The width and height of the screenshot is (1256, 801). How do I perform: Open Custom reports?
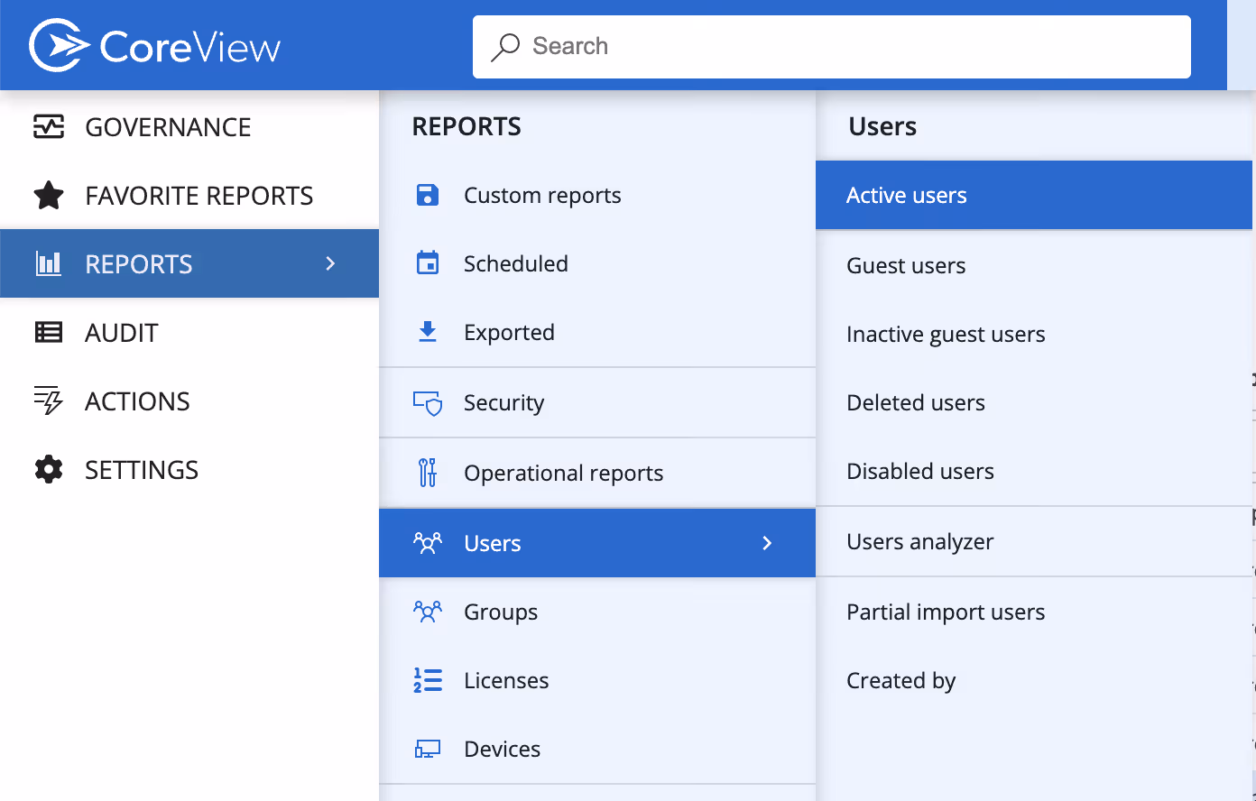pyautogui.click(x=597, y=195)
